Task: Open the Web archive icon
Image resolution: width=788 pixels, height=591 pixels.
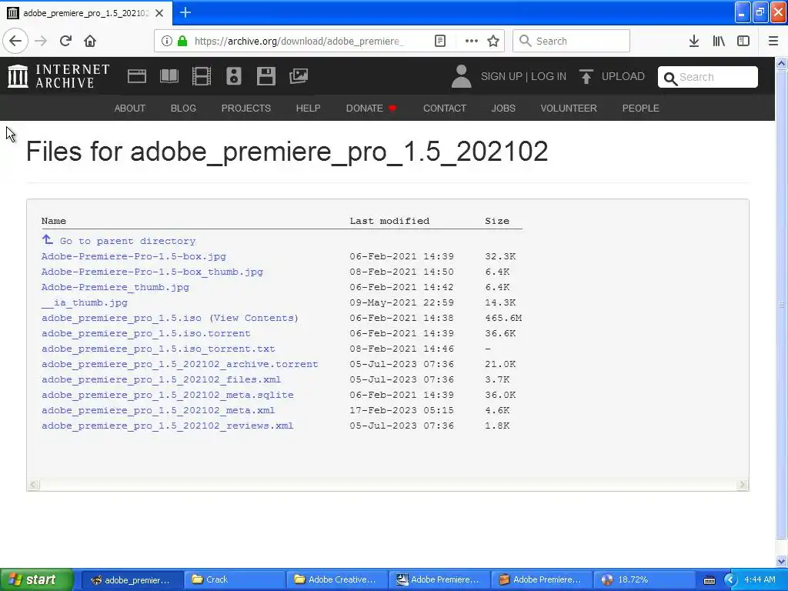Action: [137, 76]
